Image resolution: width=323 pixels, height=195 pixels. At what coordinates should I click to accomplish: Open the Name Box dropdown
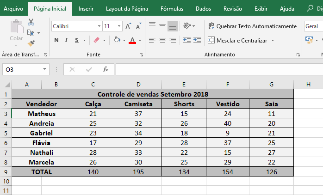tap(44, 69)
